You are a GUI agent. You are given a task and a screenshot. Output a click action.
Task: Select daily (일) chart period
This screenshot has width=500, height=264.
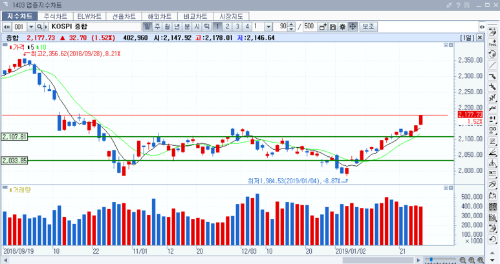(147, 26)
